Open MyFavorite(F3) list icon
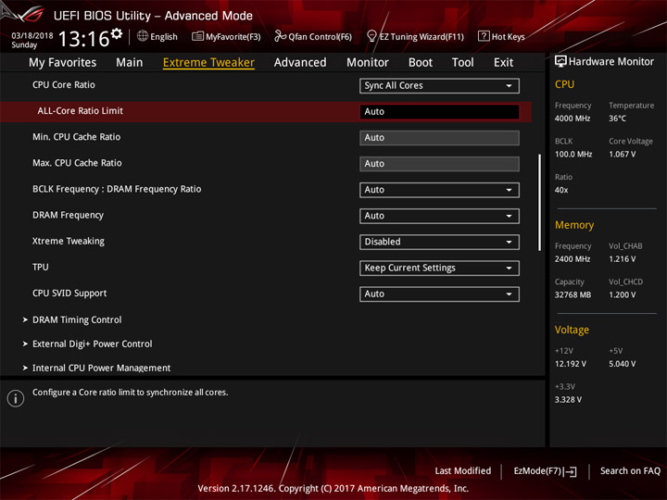Viewport: 667px width, 500px height. [x=197, y=36]
